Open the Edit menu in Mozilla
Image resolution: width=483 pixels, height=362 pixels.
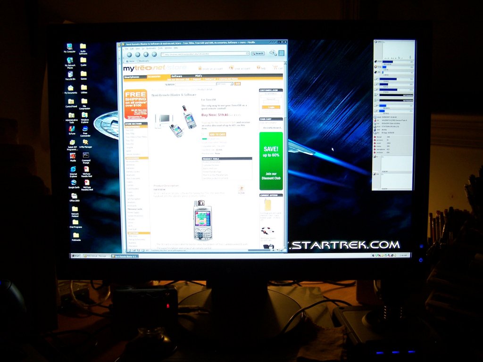click(x=132, y=49)
